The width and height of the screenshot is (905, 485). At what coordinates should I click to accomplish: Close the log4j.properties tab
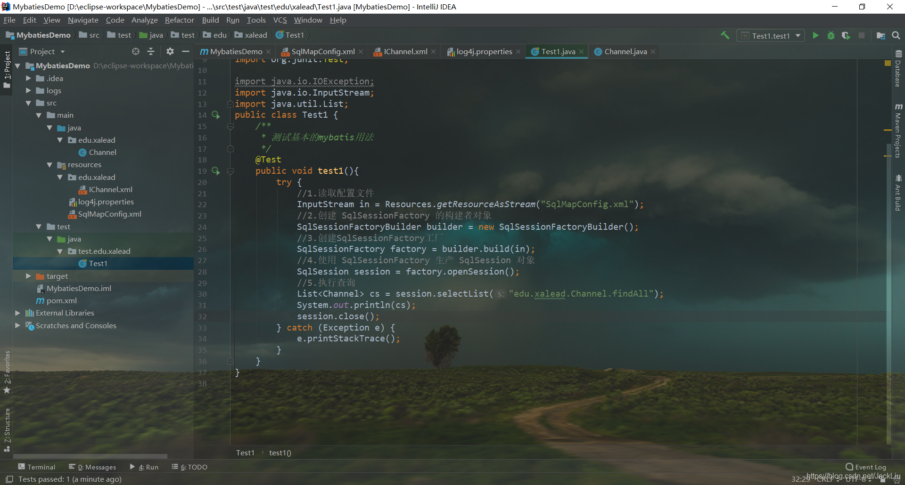(518, 52)
